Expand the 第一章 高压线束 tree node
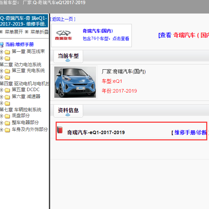This screenshot has width=209, height=209. [1, 52]
